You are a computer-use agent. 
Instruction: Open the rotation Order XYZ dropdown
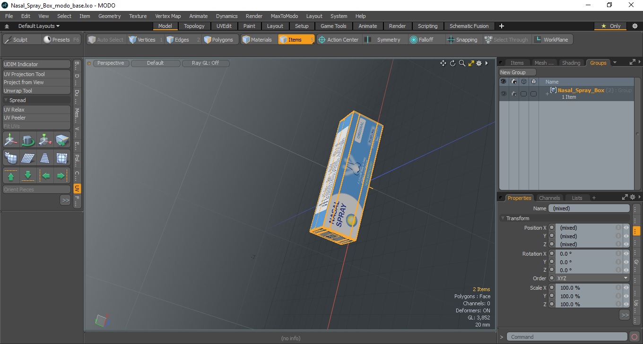(x=593, y=278)
